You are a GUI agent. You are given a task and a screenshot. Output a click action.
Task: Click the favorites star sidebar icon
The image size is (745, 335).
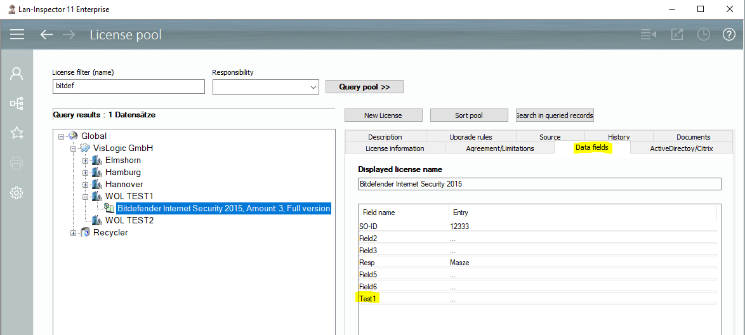pos(17,133)
